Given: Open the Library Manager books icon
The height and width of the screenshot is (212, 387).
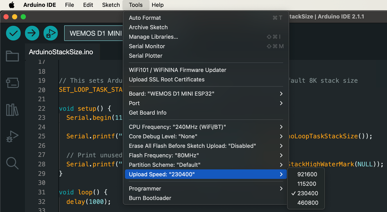Looking at the screenshot, I should point(12,109).
